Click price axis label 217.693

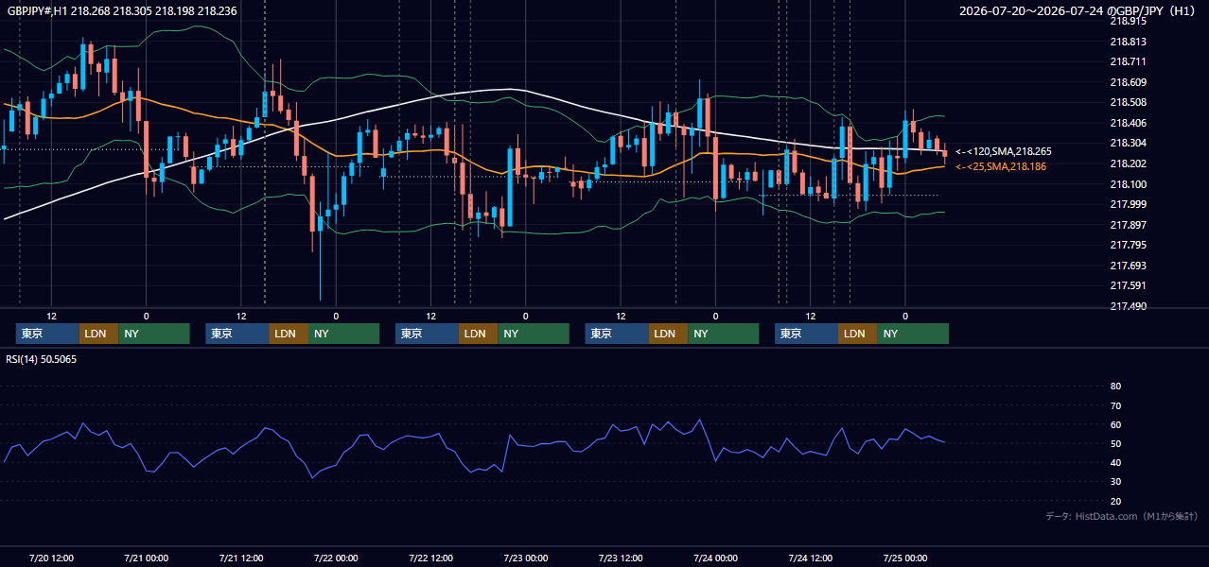(1128, 266)
